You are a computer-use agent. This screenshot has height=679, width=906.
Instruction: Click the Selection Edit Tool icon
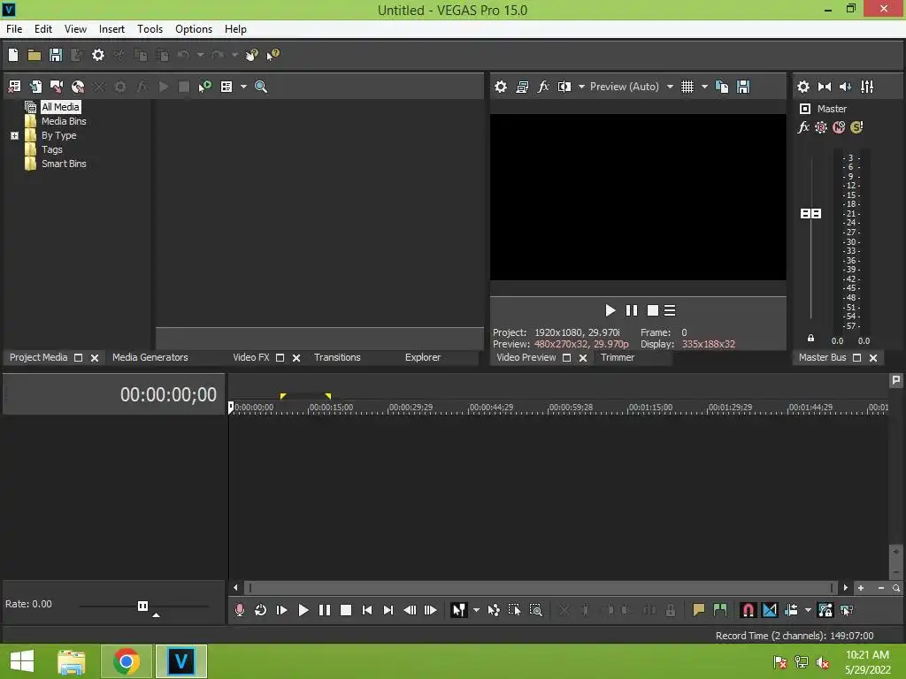(x=514, y=610)
